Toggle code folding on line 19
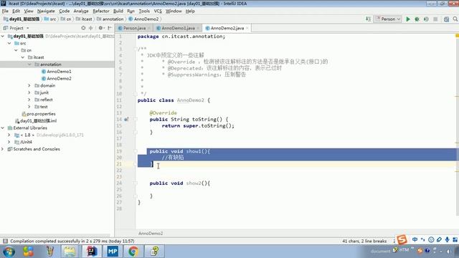 pos(136,151)
